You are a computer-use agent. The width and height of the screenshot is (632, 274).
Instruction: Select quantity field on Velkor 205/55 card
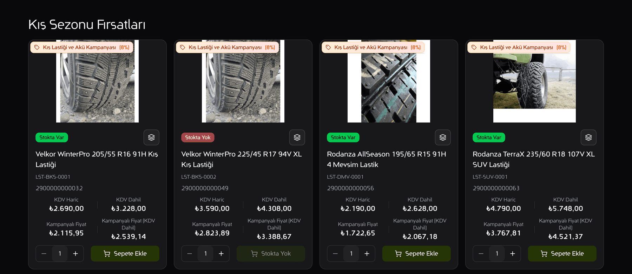(60, 254)
